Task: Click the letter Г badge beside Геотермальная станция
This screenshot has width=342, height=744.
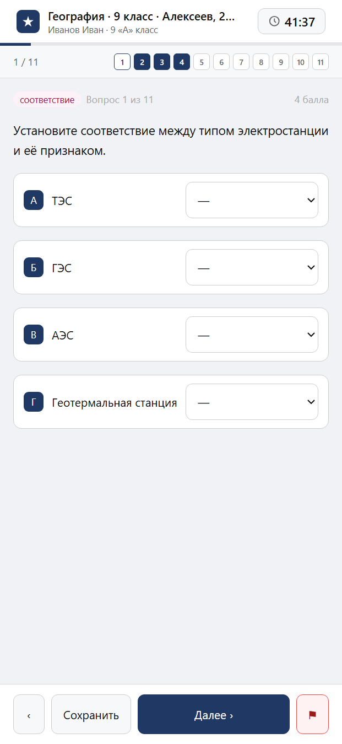Action: click(34, 402)
